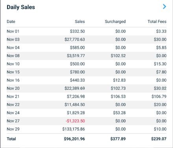Click the Daily Sales heading
173x148 pixels.
click(x=21, y=7)
